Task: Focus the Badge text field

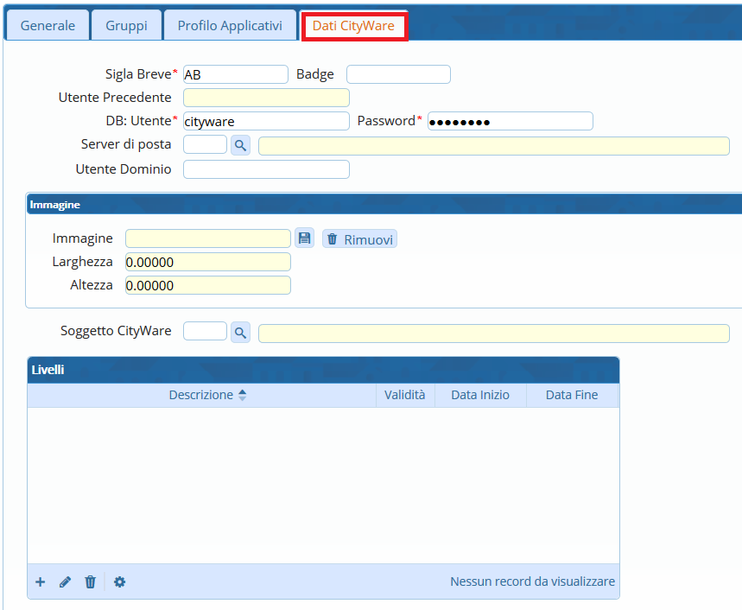Action: [398, 74]
